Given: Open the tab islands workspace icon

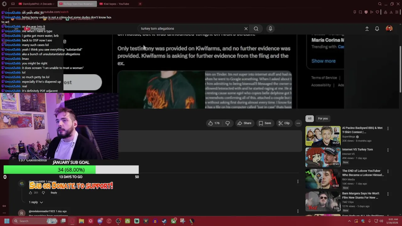Looking at the screenshot, I should click(13, 4).
